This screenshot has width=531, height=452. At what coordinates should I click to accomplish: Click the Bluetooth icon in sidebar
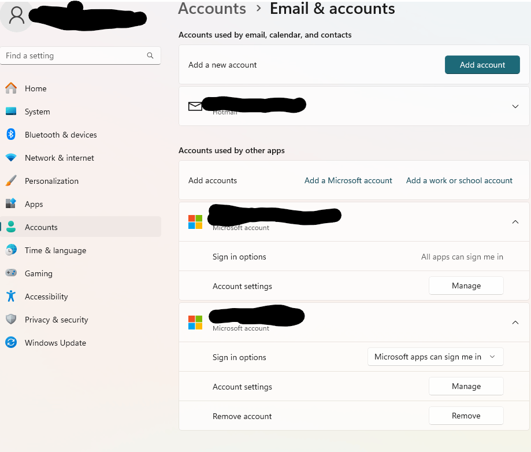[11, 134]
